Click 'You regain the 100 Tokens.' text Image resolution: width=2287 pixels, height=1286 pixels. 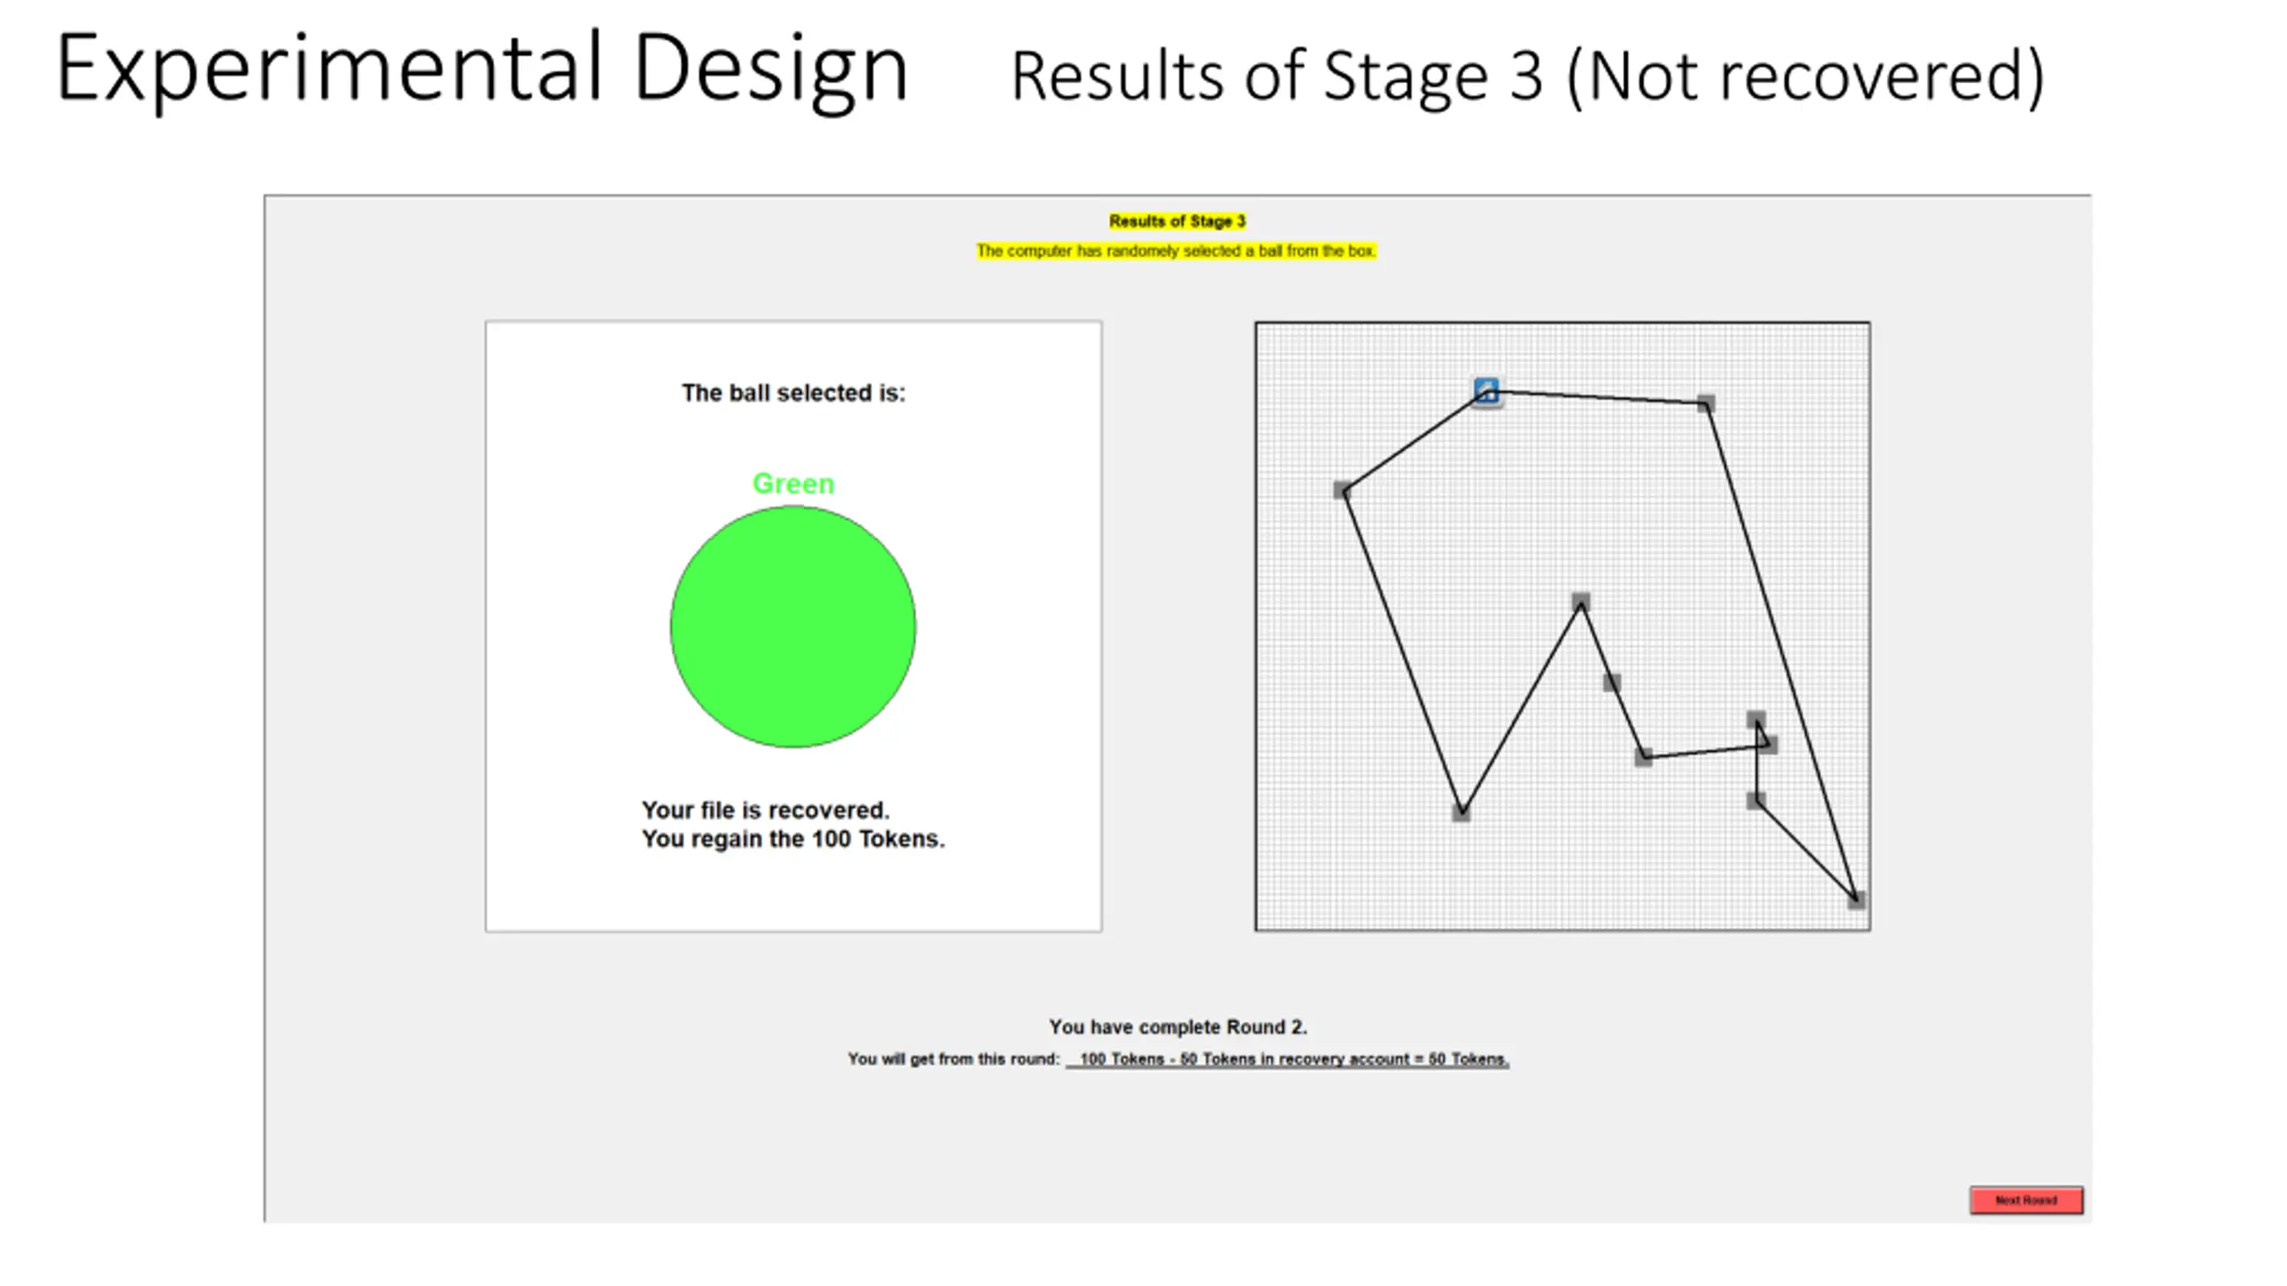pyautogui.click(x=792, y=839)
